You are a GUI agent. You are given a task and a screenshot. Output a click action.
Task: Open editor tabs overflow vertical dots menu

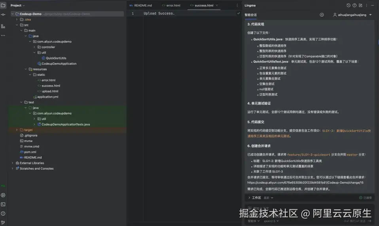(237, 5)
